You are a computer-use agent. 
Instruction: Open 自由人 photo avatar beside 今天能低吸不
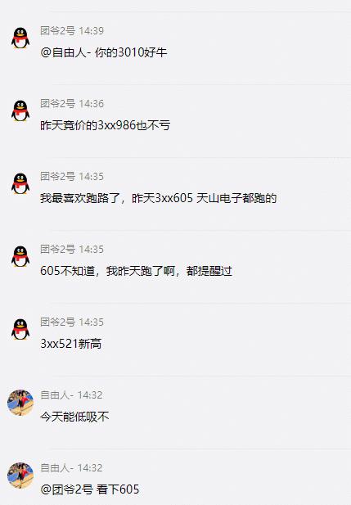click(20, 402)
